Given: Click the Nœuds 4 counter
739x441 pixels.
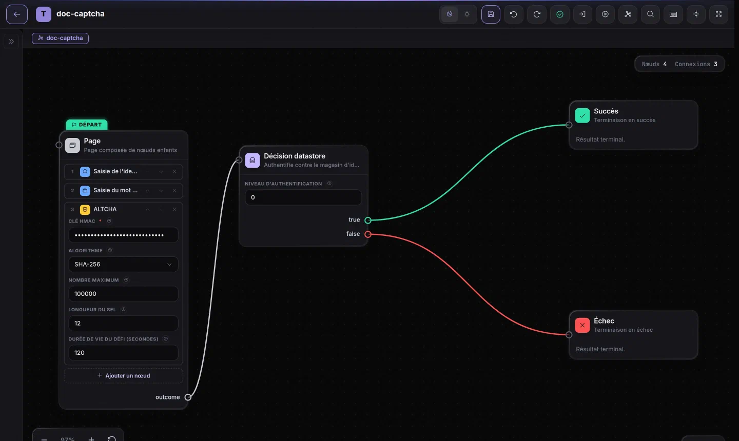Looking at the screenshot, I should click(654, 64).
